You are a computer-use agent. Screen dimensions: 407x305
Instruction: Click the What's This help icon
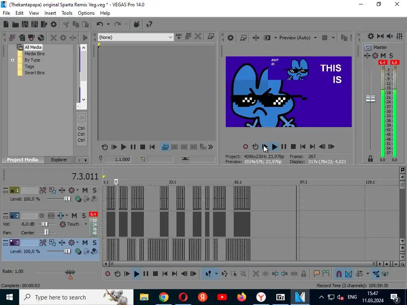pos(149,24)
